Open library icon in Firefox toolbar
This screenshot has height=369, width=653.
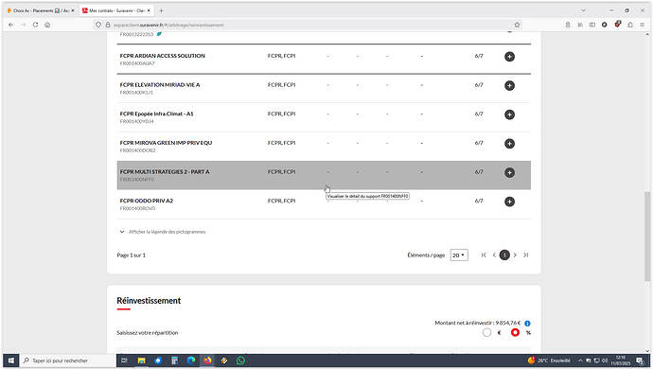pyautogui.click(x=580, y=25)
